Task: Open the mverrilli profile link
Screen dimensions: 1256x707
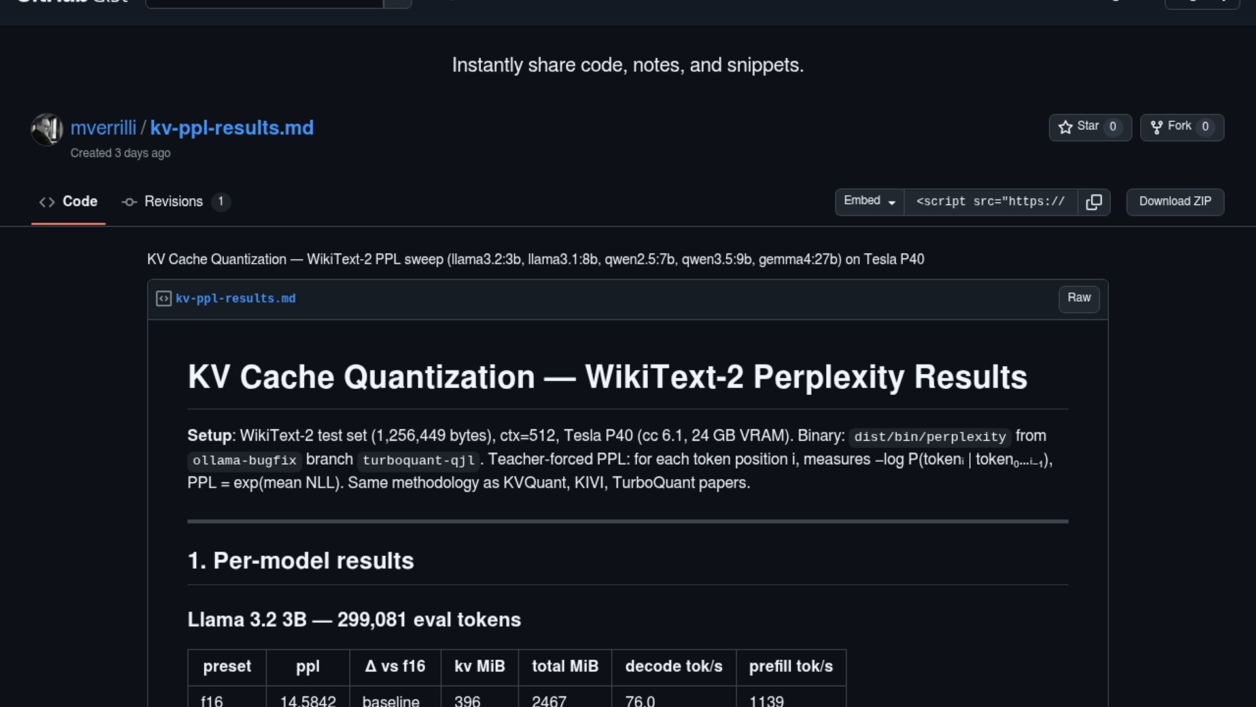Action: point(103,128)
